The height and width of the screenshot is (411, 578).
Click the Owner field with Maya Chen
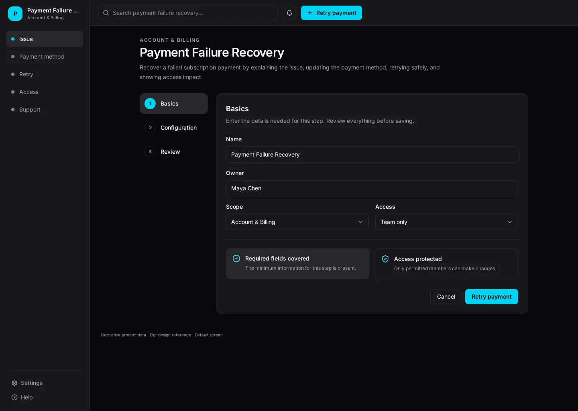372,188
